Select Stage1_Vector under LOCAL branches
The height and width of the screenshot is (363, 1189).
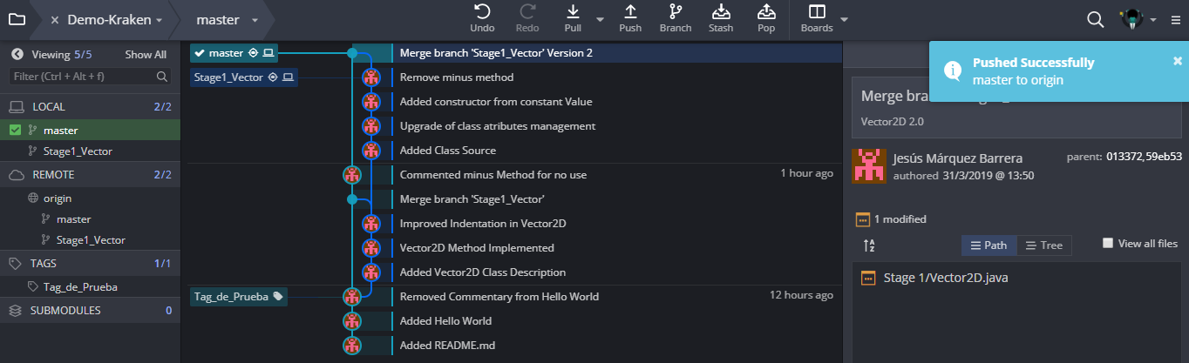[78, 151]
